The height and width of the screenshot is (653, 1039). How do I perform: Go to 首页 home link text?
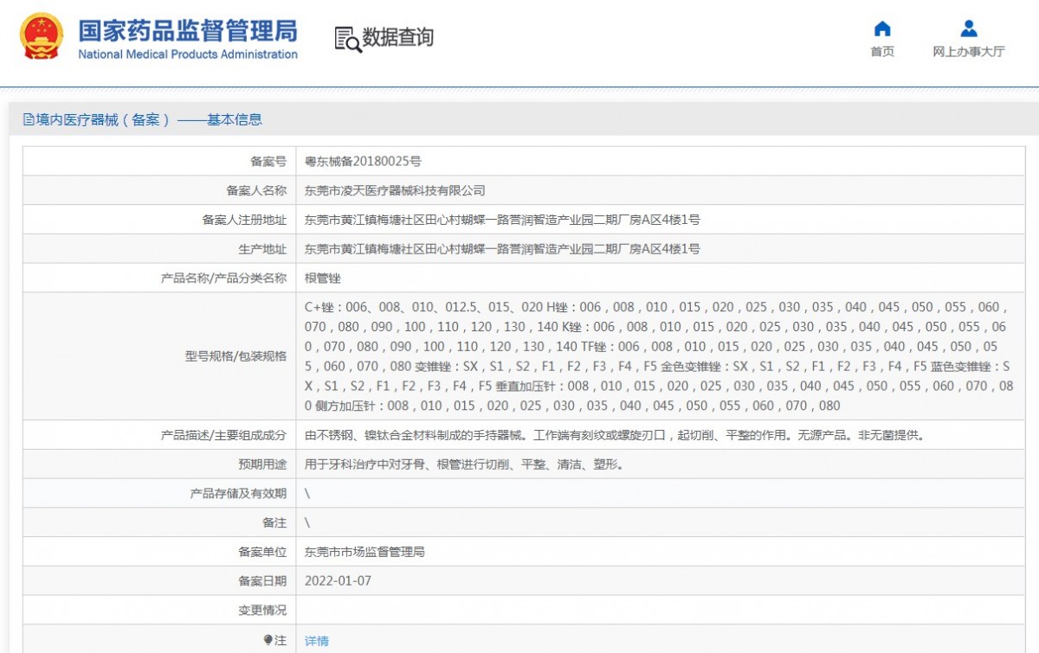pos(882,52)
